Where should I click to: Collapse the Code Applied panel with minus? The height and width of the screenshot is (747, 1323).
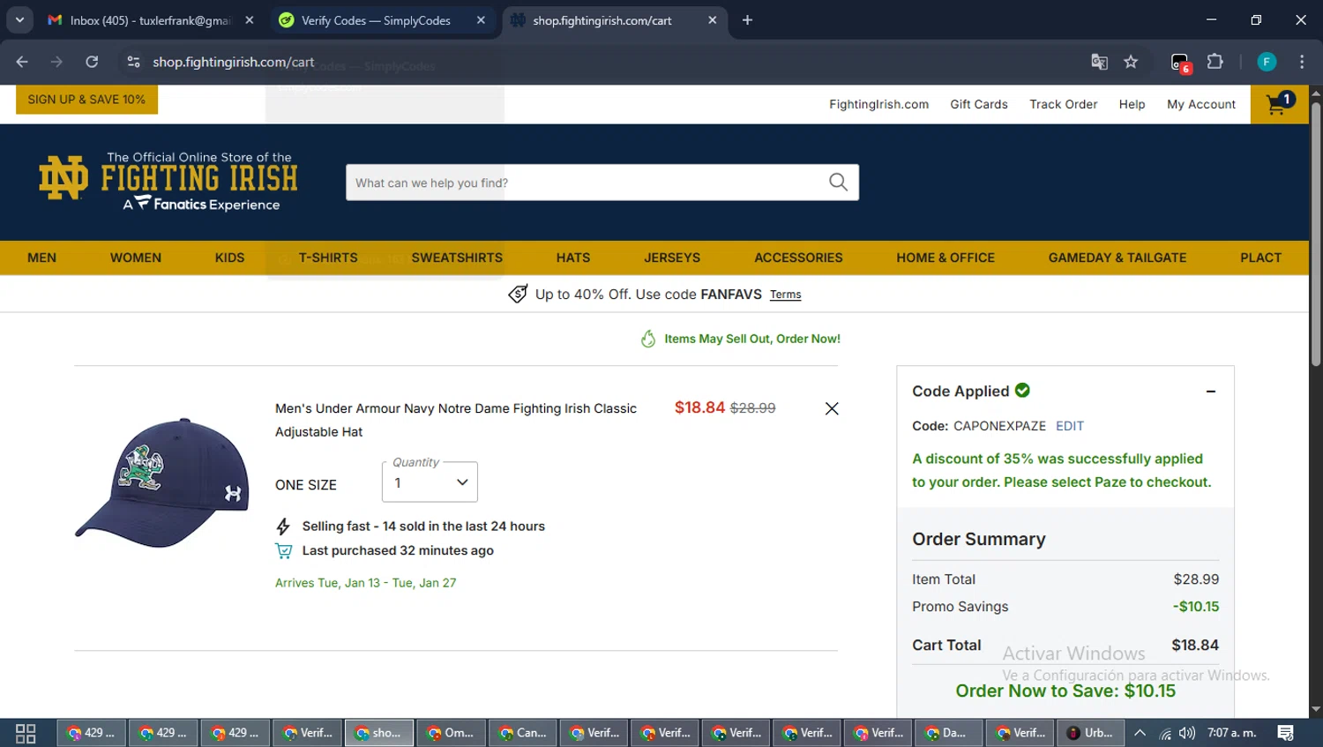(x=1211, y=392)
